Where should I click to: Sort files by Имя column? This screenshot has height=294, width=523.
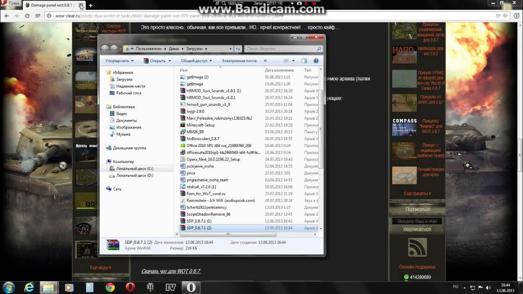pyautogui.click(x=184, y=70)
